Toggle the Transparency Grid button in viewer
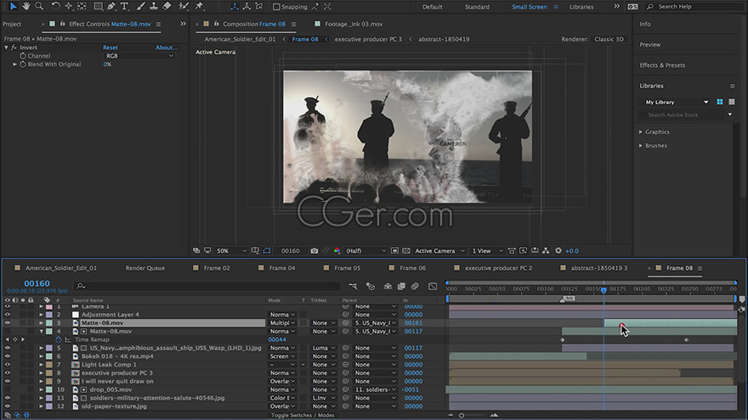Image resolution: width=748 pixels, height=420 pixels. (406, 250)
